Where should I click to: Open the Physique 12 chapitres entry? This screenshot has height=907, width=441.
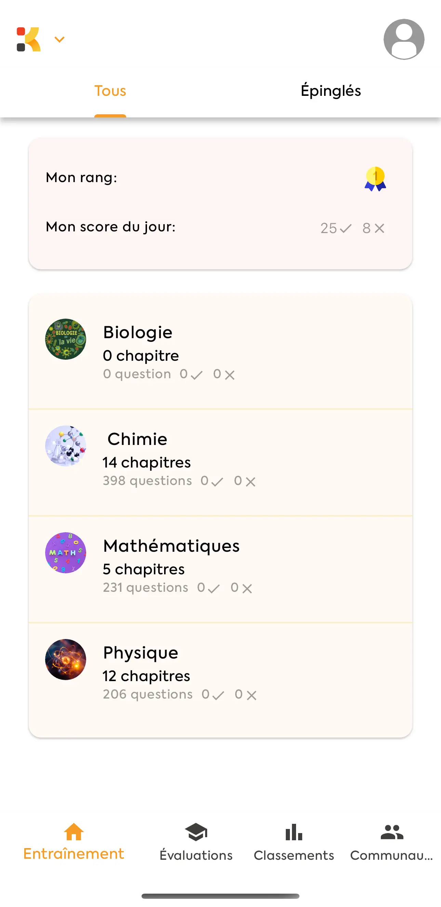tap(146, 676)
